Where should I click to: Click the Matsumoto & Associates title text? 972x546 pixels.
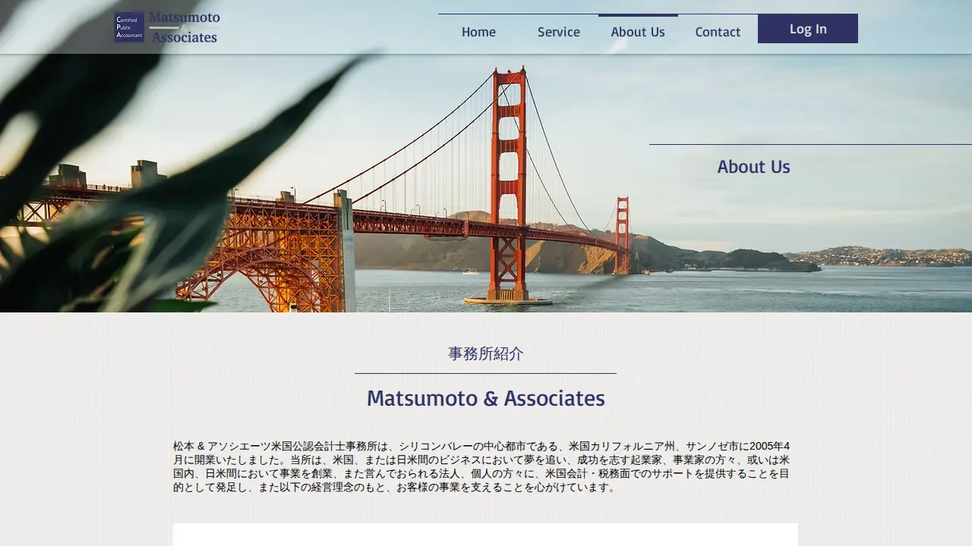coord(486,398)
